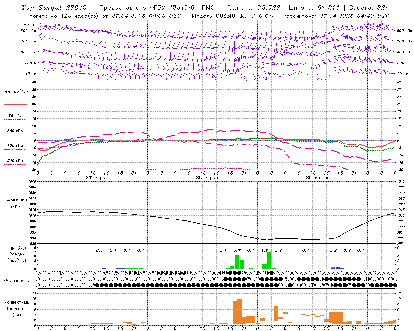
Task: Click the Td 2м dew point legend entry
Action: [15, 116]
